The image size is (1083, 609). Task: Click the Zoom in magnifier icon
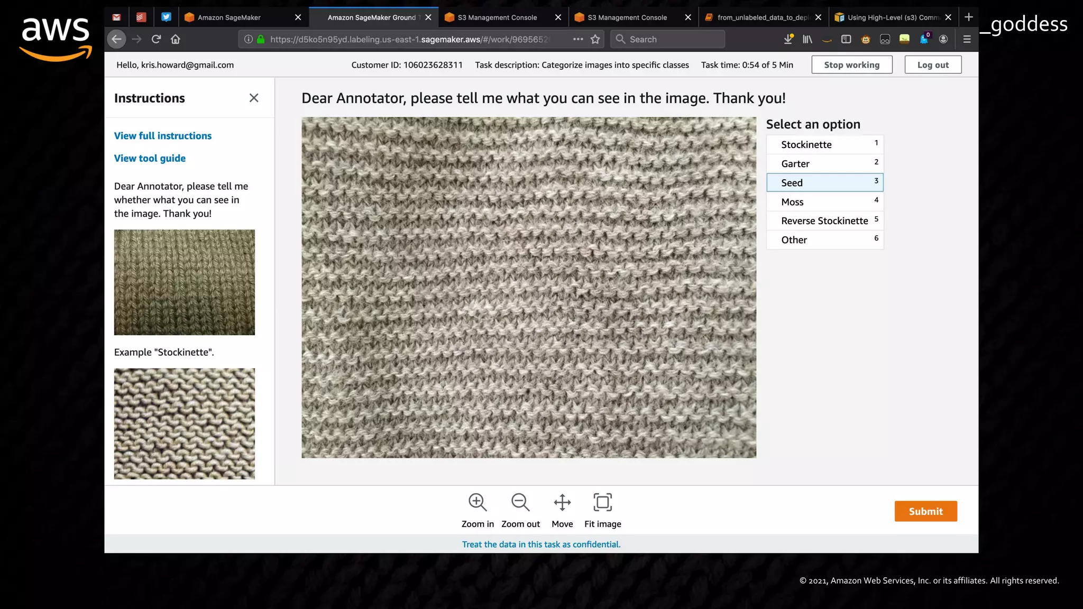click(478, 502)
